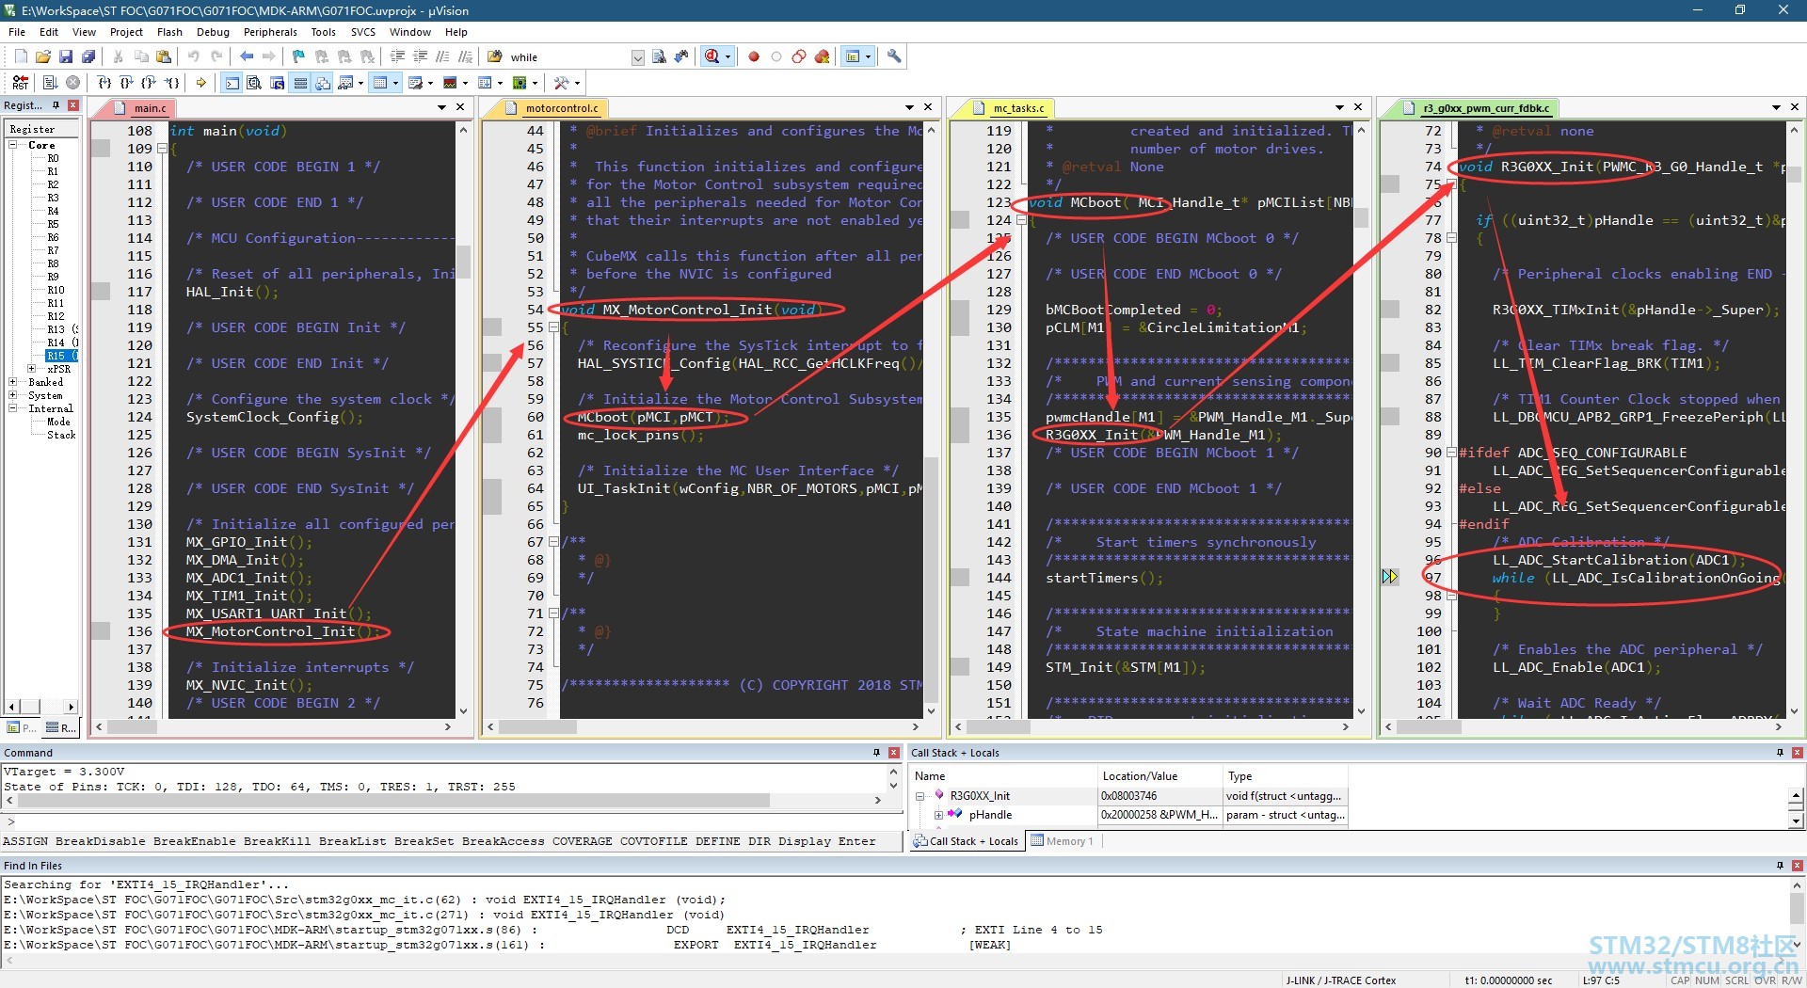
Task: Open the search text dropdown beside 'while'
Action: coord(638,57)
